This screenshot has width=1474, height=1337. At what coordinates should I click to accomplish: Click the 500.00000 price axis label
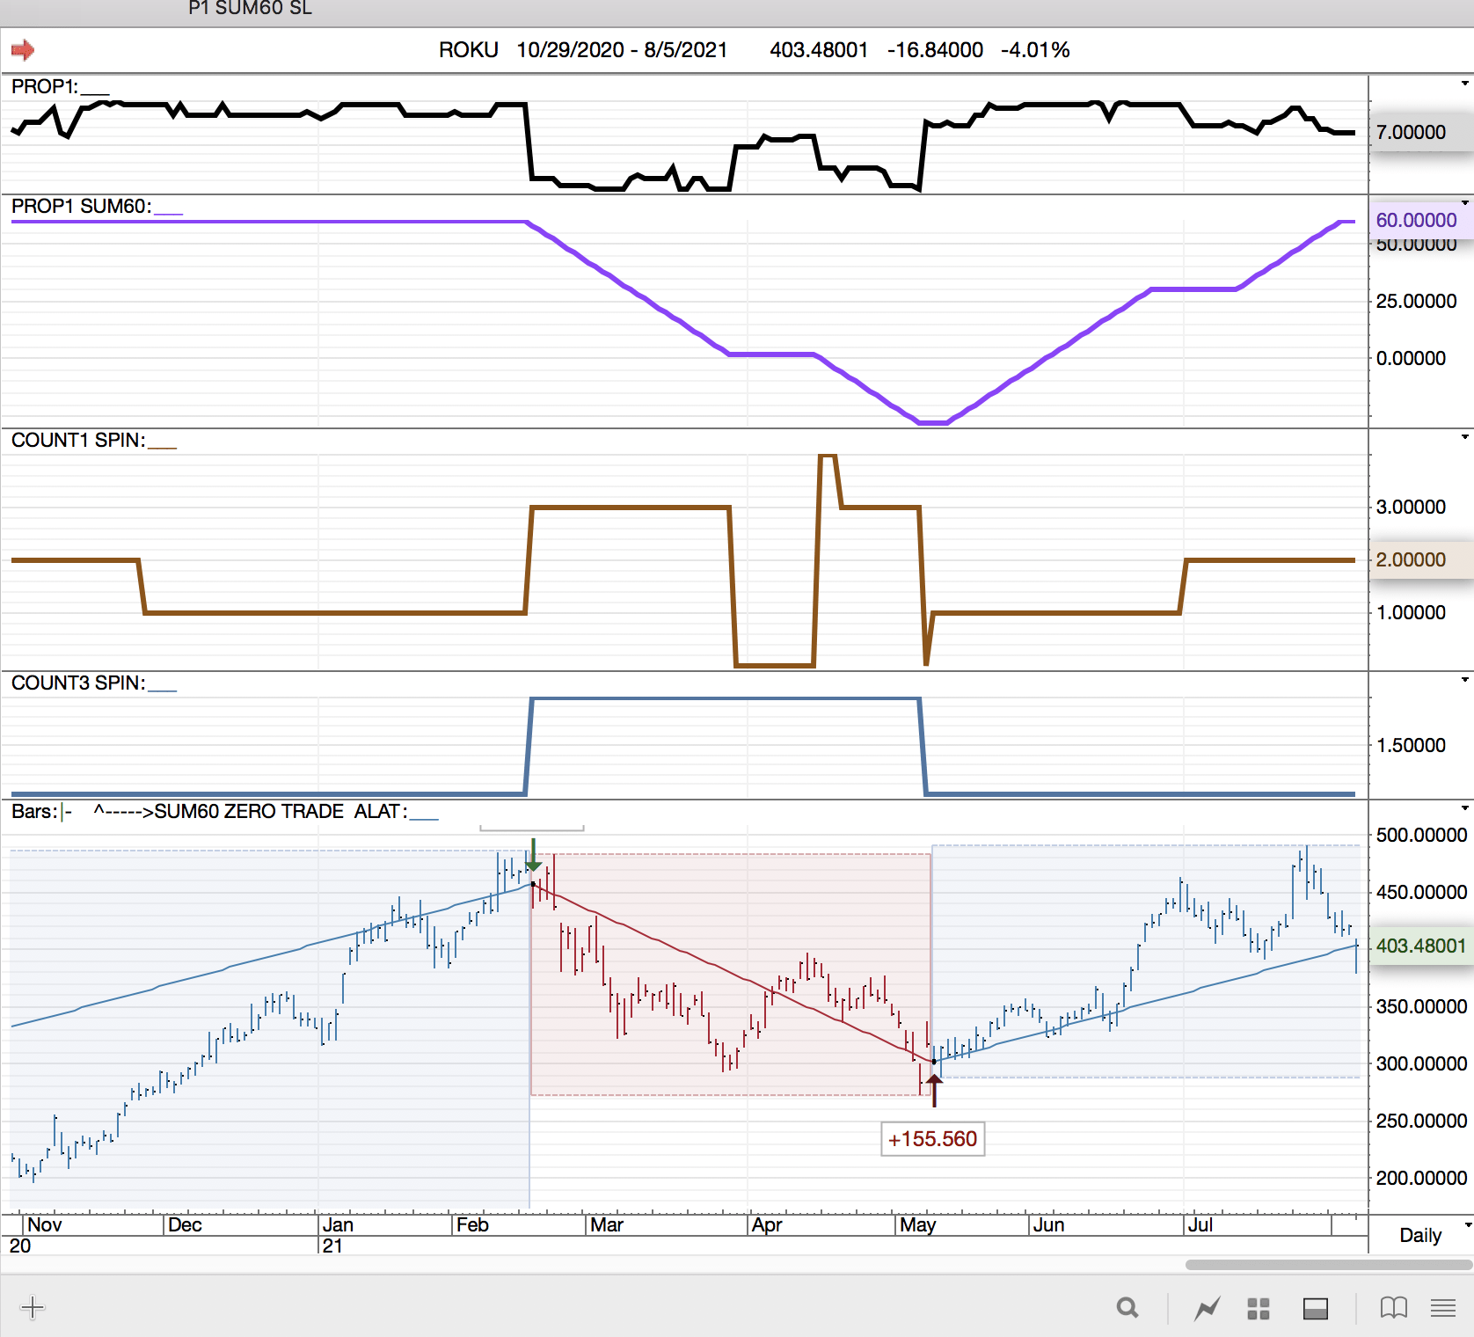[x=1421, y=835]
